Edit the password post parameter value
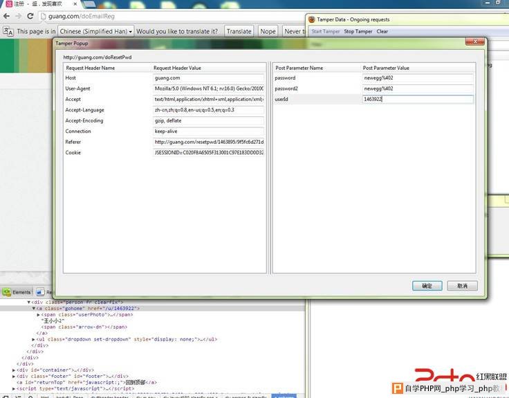Image resolution: width=509 pixels, height=398 pixels. pos(418,78)
